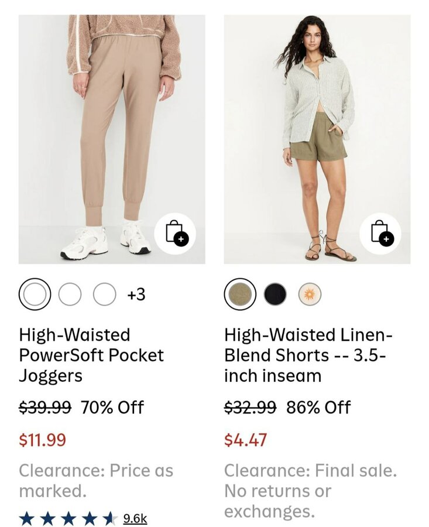The width and height of the screenshot is (429, 527).
Task: Quick-add the PowerSoft Joggers to bag
Action: click(176, 232)
